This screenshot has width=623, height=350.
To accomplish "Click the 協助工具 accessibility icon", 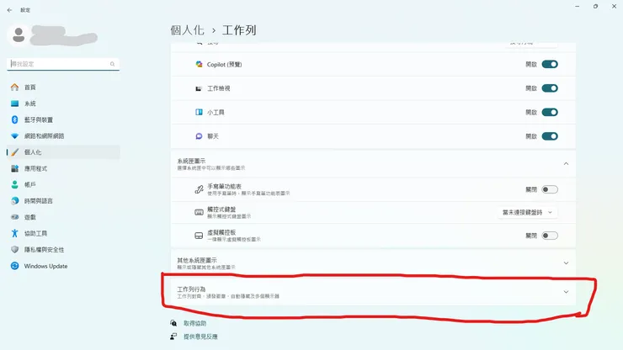I will point(14,233).
